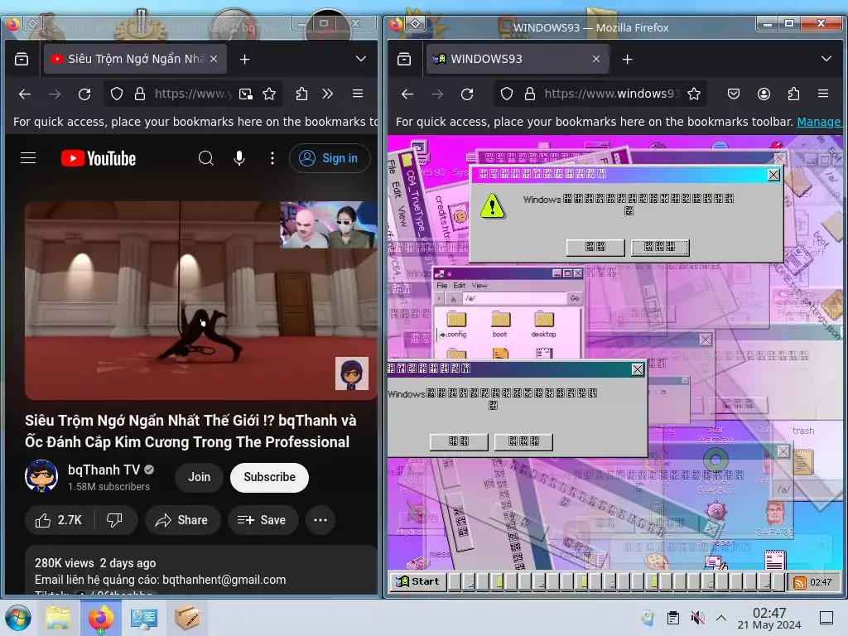This screenshot has height=636, width=848.
Task: Close the upper Windows 93 warning dialog
Action: click(x=774, y=175)
